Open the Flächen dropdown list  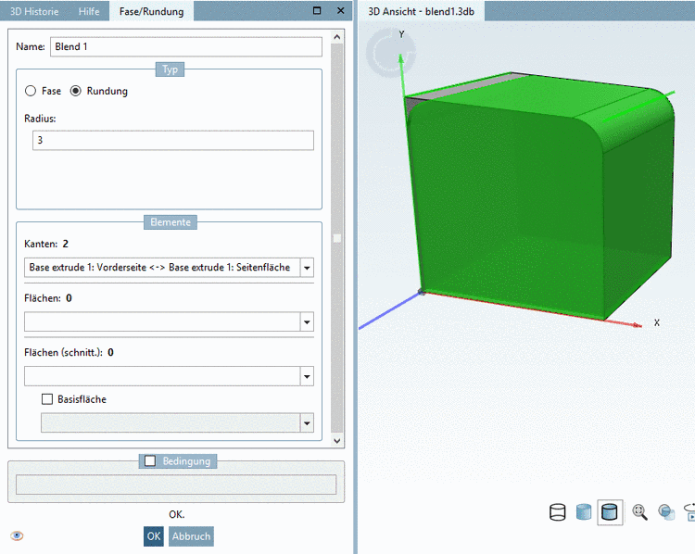pyautogui.click(x=307, y=322)
